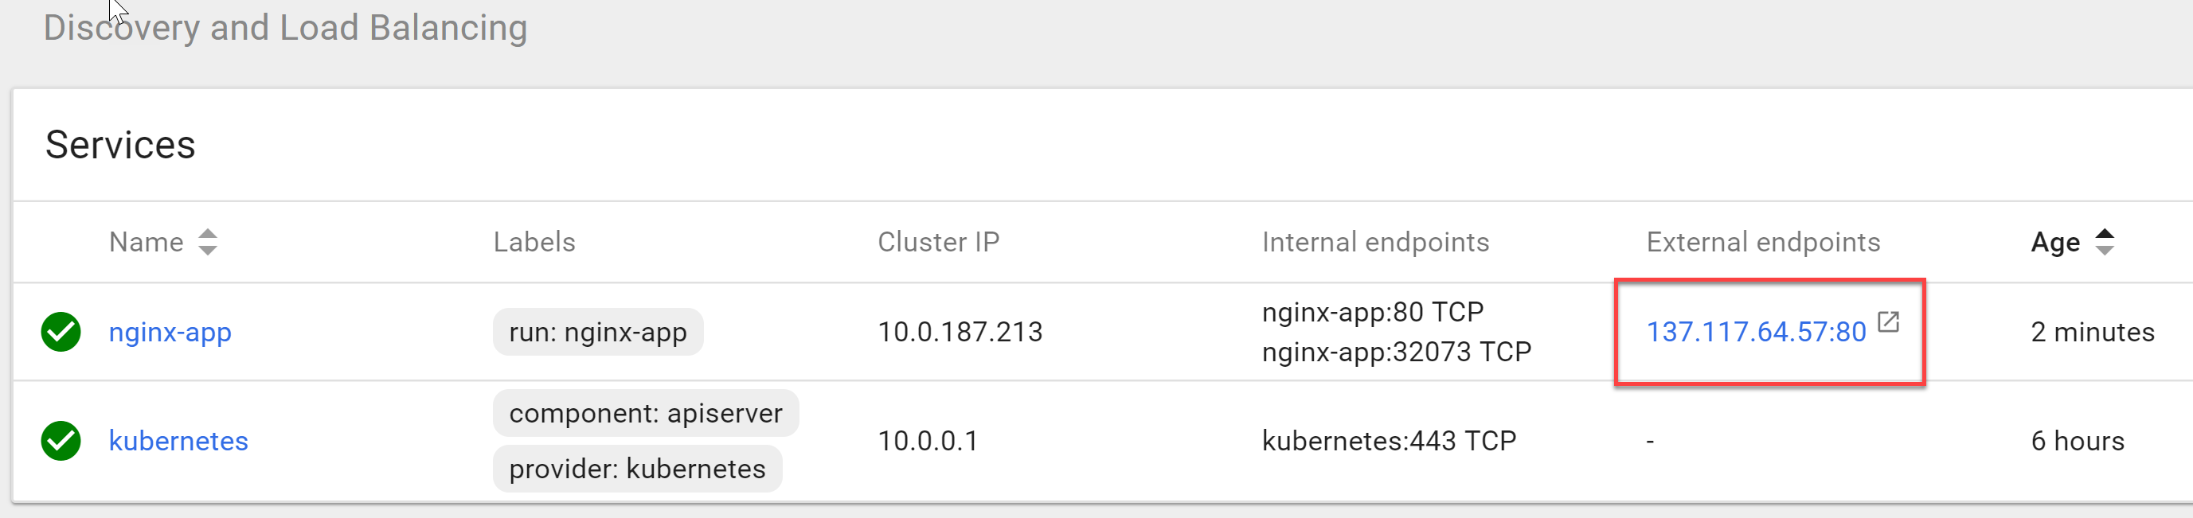Click the Internal endpoints column header
This screenshot has width=2193, height=518.
(x=1376, y=243)
